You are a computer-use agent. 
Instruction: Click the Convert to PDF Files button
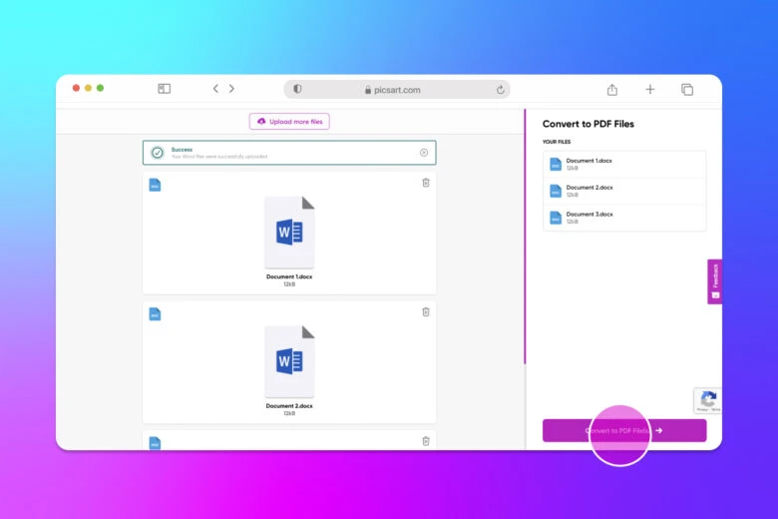point(623,430)
